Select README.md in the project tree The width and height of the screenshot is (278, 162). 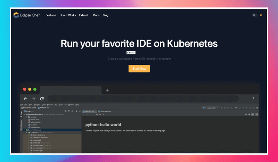point(34,127)
